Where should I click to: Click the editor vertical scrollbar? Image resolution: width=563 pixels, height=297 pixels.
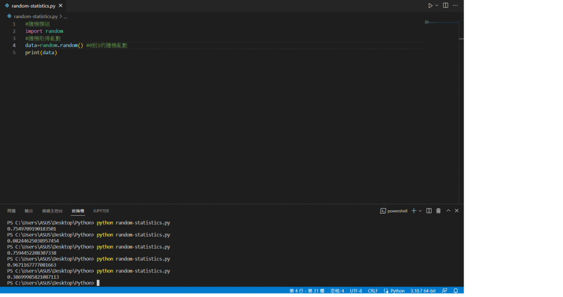(461, 111)
